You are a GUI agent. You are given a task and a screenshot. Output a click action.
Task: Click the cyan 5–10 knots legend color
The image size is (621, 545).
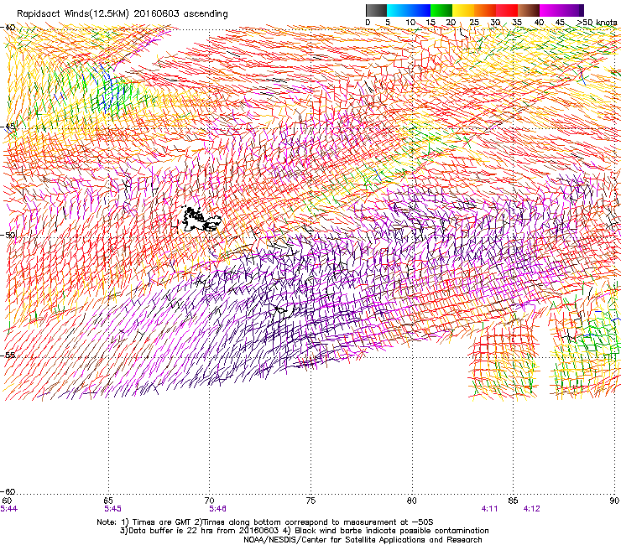[x=398, y=10]
